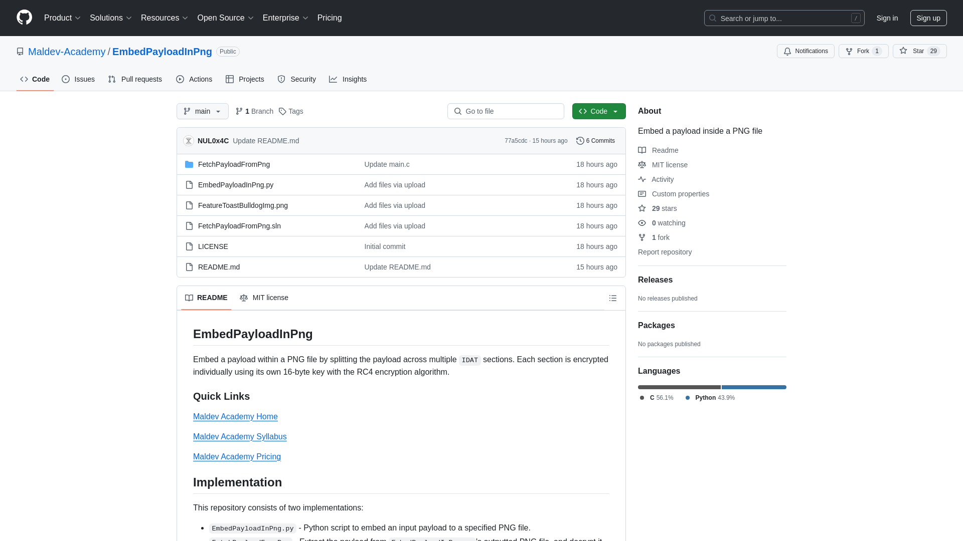
Task: Click the Pricing nav link
Action: [330, 18]
